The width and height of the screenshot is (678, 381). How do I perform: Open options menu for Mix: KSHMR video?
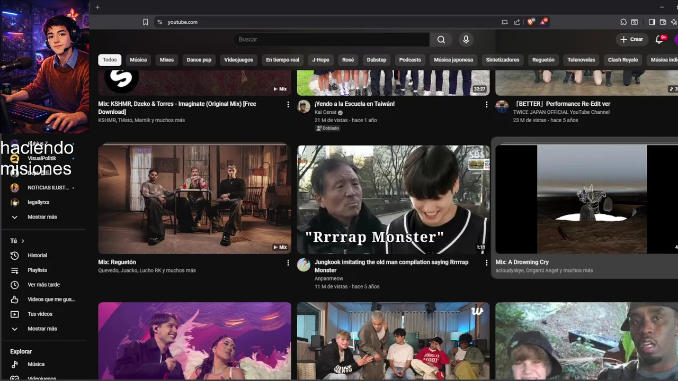click(x=288, y=105)
